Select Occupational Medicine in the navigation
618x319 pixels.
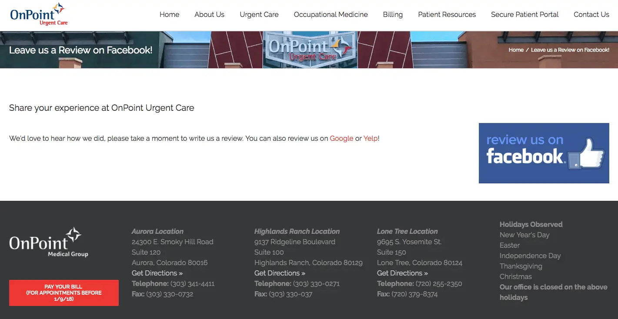[x=331, y=14]
